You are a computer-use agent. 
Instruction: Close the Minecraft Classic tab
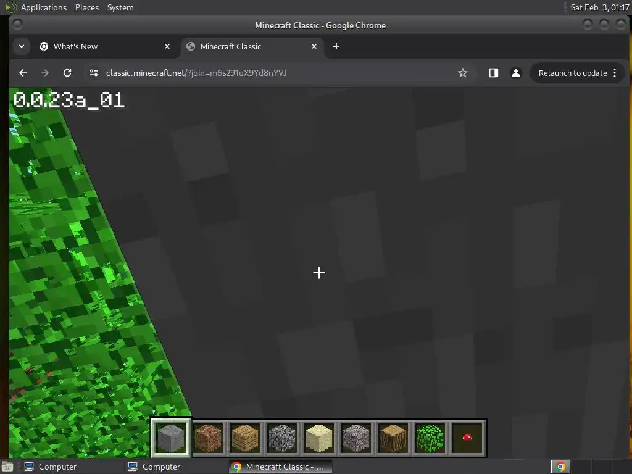click(x=314, y=46)
